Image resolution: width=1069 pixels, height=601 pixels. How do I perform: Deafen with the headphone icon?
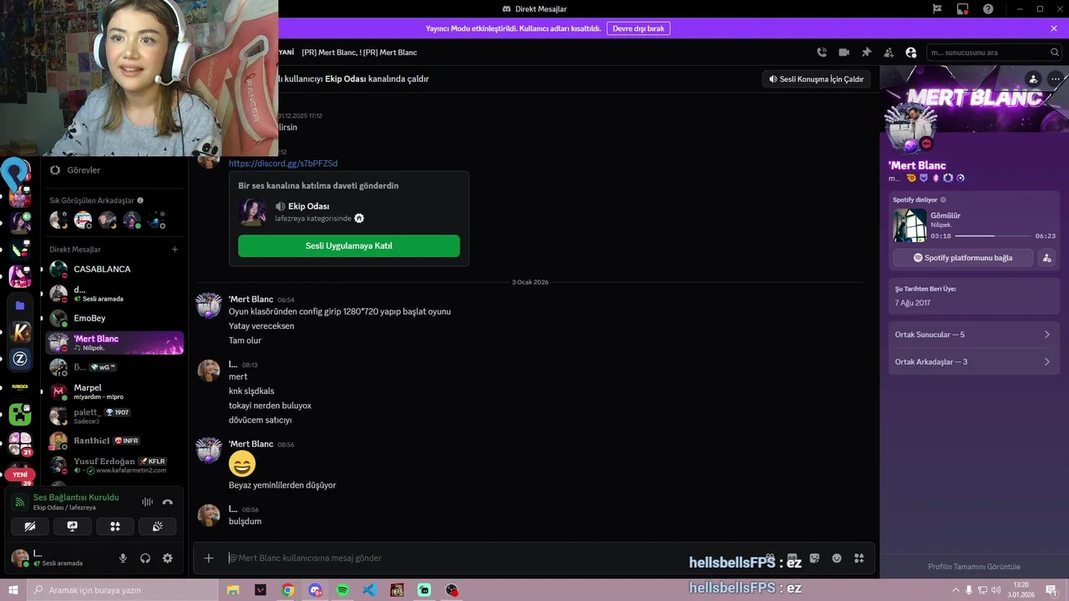[x=145, y=558]
